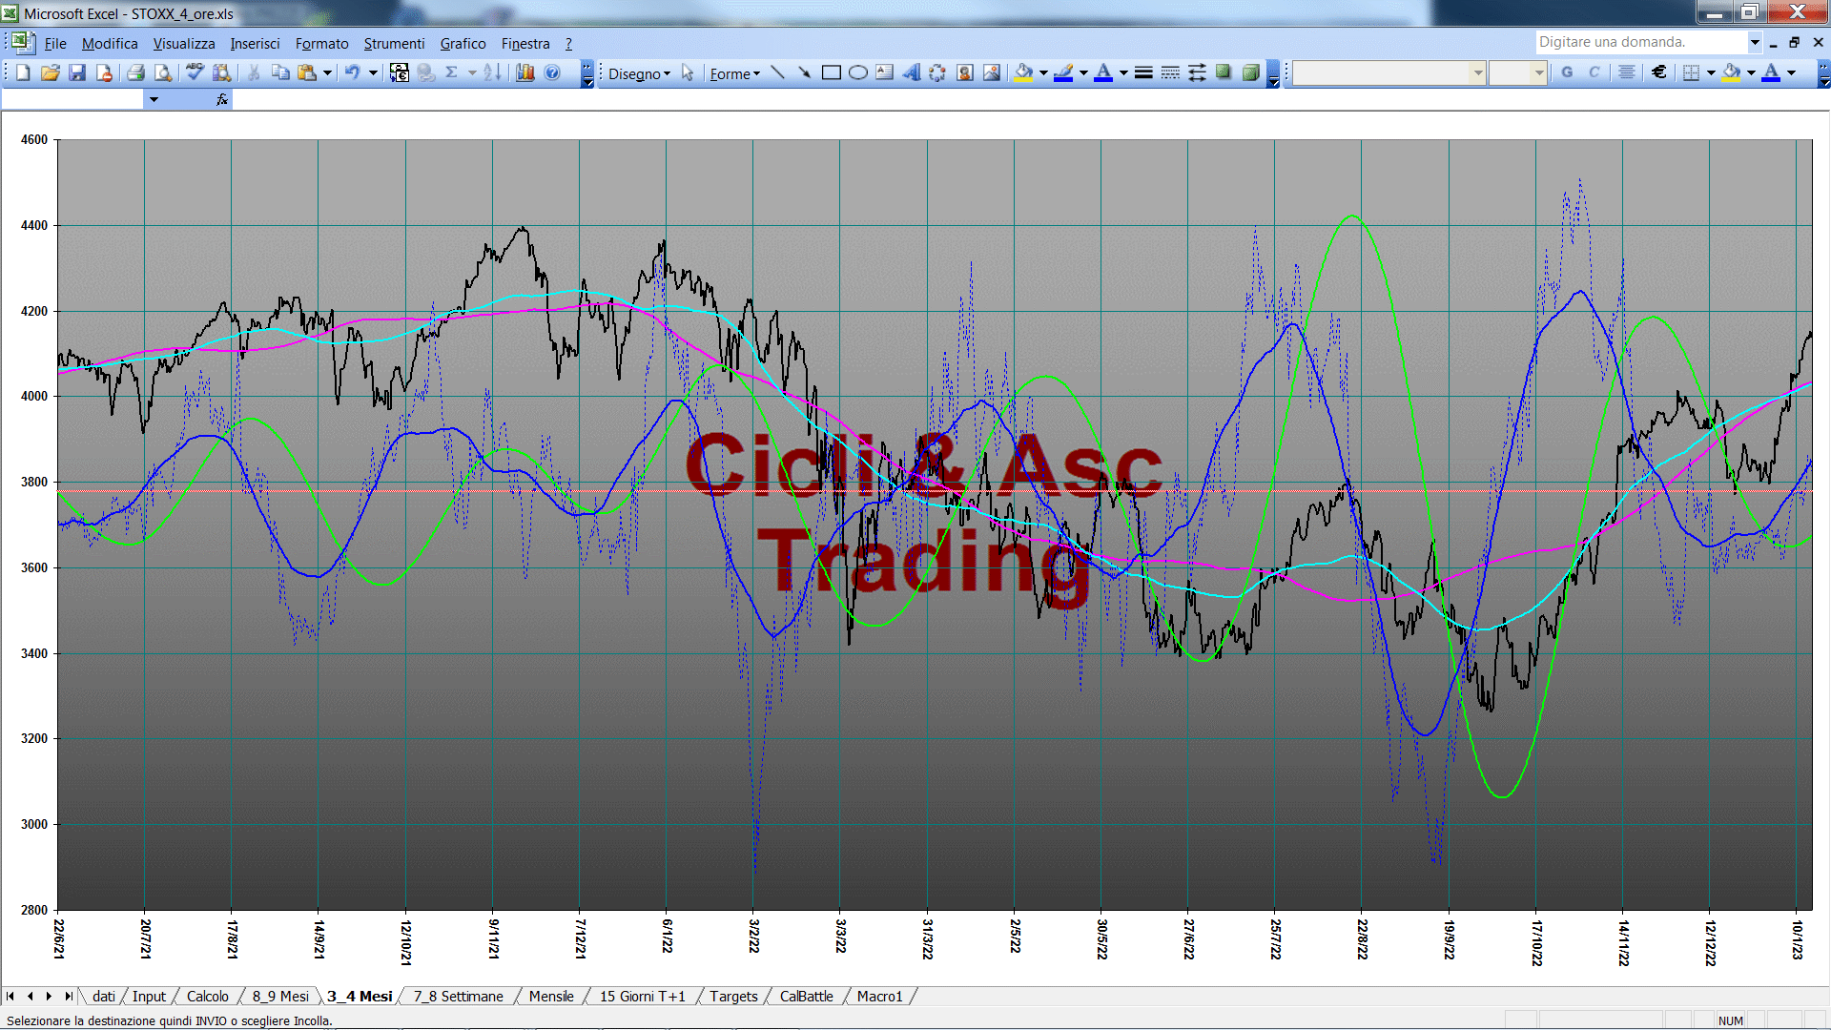Open the Formato menu
The image size is (1831, 1030).
(321, 43)
